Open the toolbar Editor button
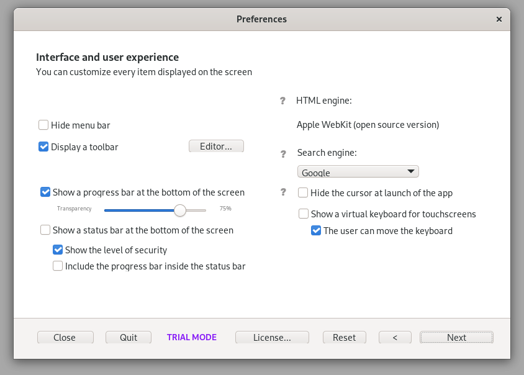This screenshot has height=375, width=524. pyautogui.click(x=216, y=147)
